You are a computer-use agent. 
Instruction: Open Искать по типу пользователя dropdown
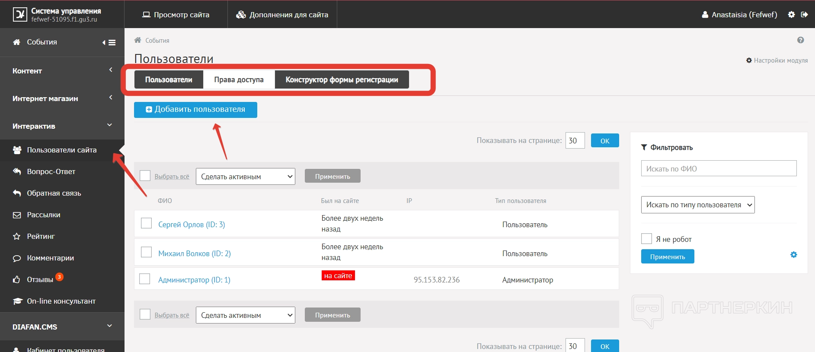pyautogui.click(x=697, y=205)
